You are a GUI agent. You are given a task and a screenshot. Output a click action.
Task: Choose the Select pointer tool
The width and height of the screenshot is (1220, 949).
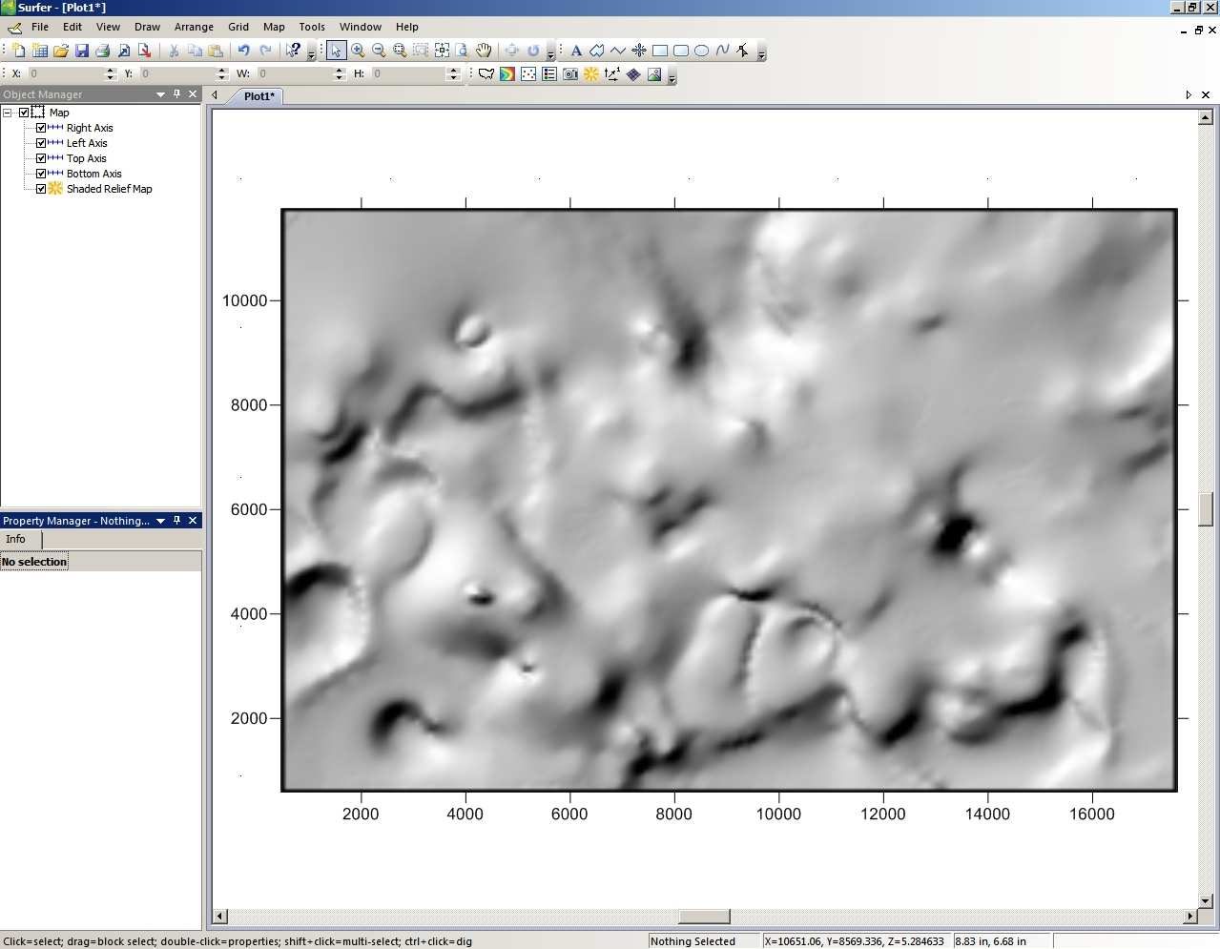[336, 51]
